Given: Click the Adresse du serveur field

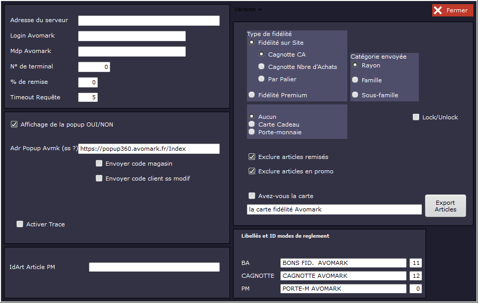Looking at the screenshot, I should (149, 21).
